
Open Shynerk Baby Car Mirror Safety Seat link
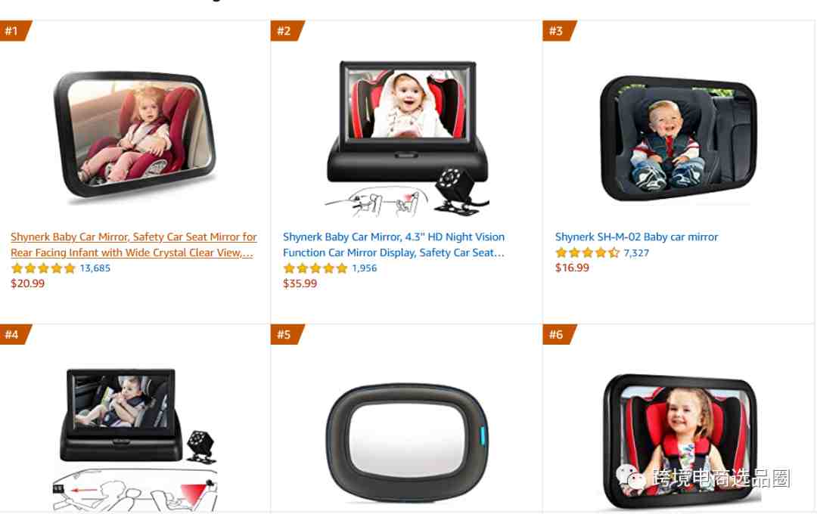[134, 244]
